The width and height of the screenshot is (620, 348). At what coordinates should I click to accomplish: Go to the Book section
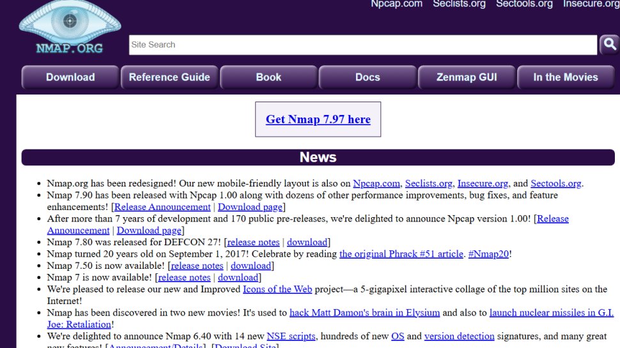tap(268, 77)
